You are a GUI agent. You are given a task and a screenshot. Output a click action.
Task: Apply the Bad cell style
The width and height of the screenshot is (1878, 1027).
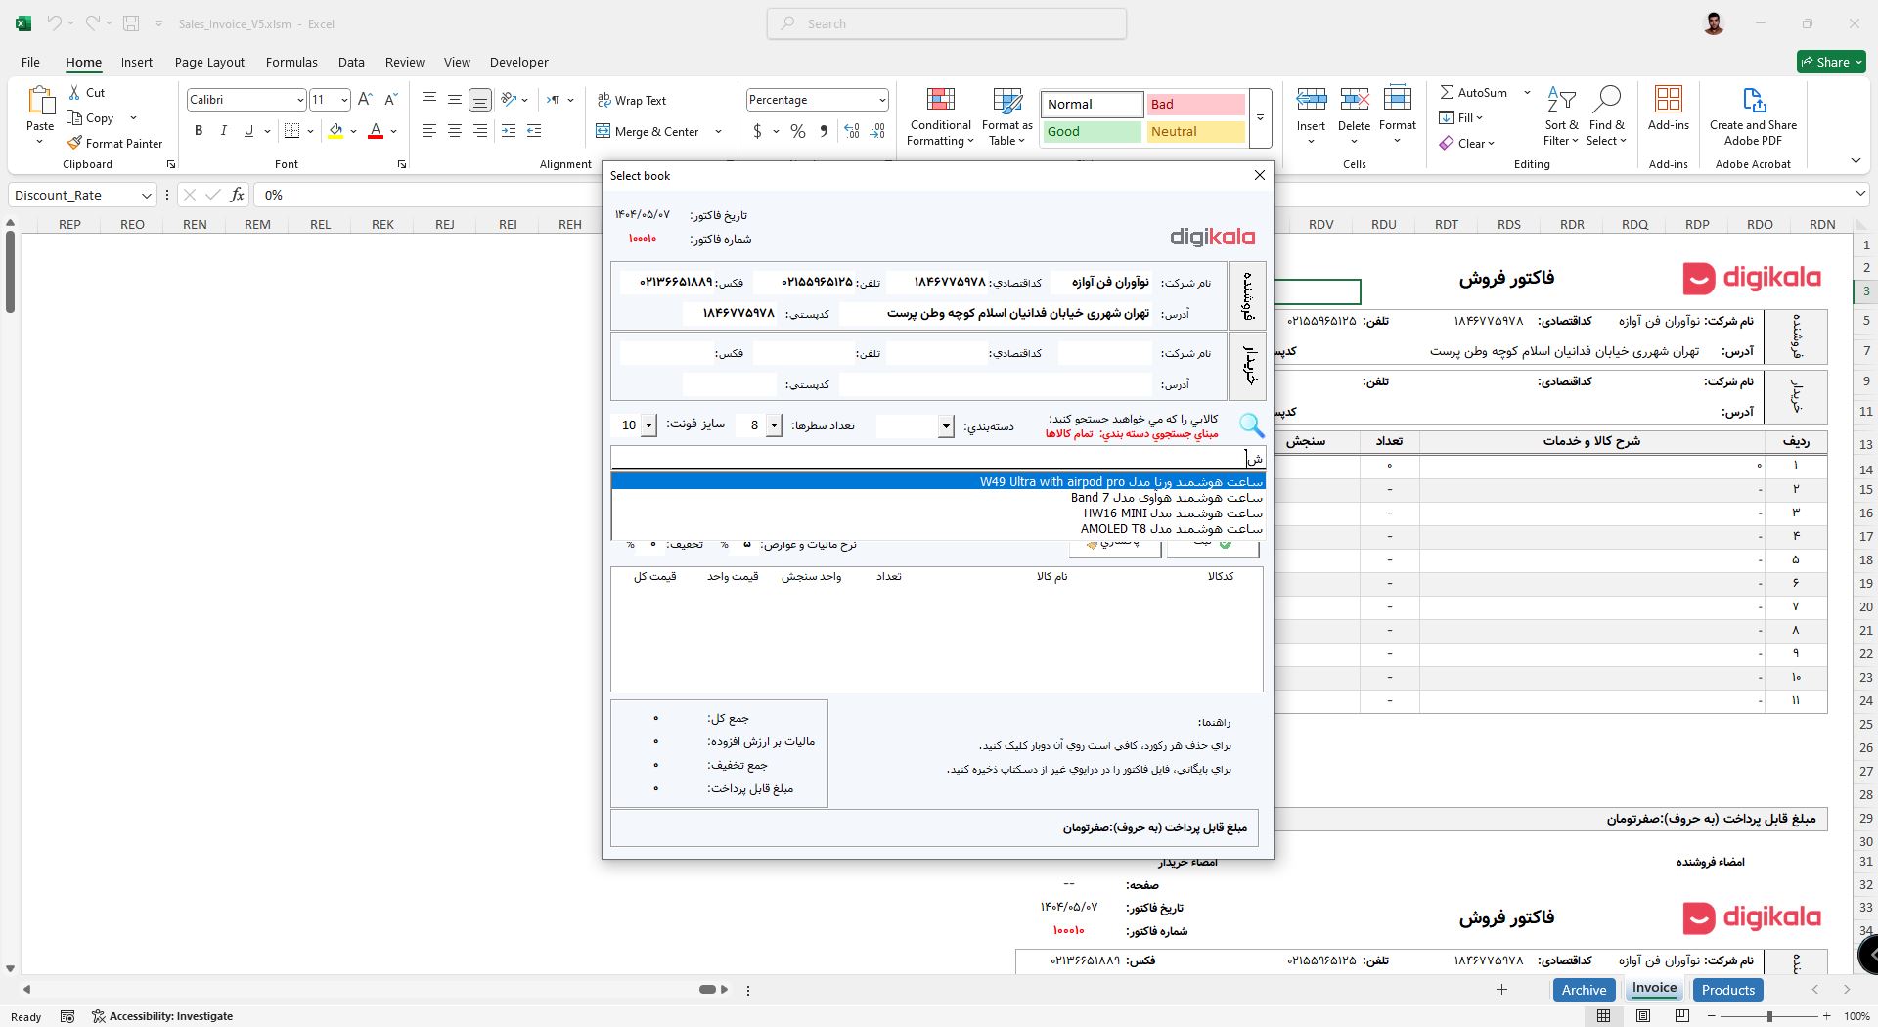1195,104
